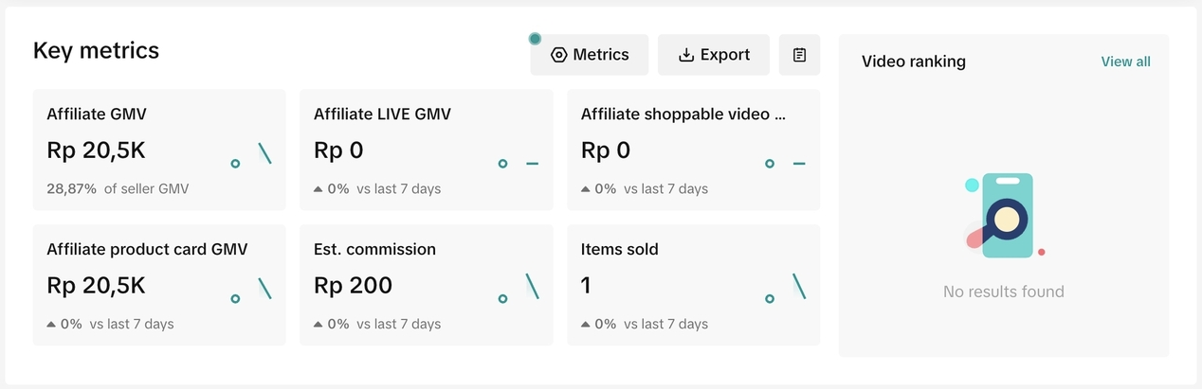The image size is (1202, 389).
Task: Select the Affiliate LIVE GMV card
Action: point(426,150)
